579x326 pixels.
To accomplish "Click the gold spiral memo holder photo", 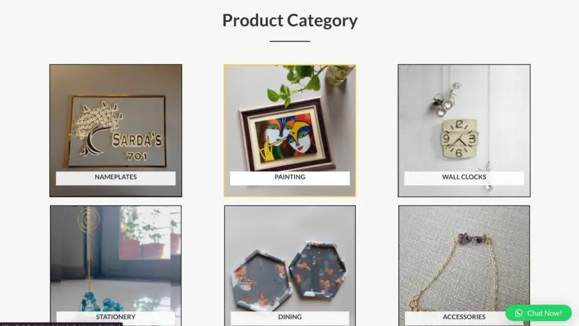I will (x=89, y=259).
